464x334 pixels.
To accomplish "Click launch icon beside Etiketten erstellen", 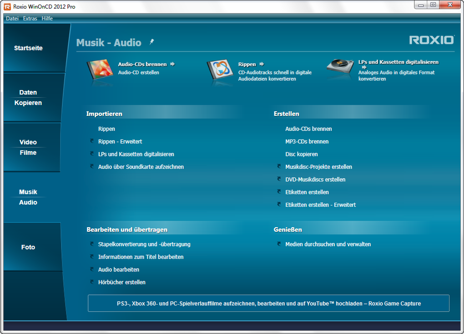I will coord(279,192).
